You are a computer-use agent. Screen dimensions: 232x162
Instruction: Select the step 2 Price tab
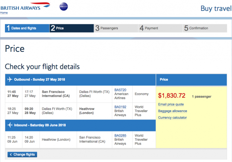(x=72, y=28)
